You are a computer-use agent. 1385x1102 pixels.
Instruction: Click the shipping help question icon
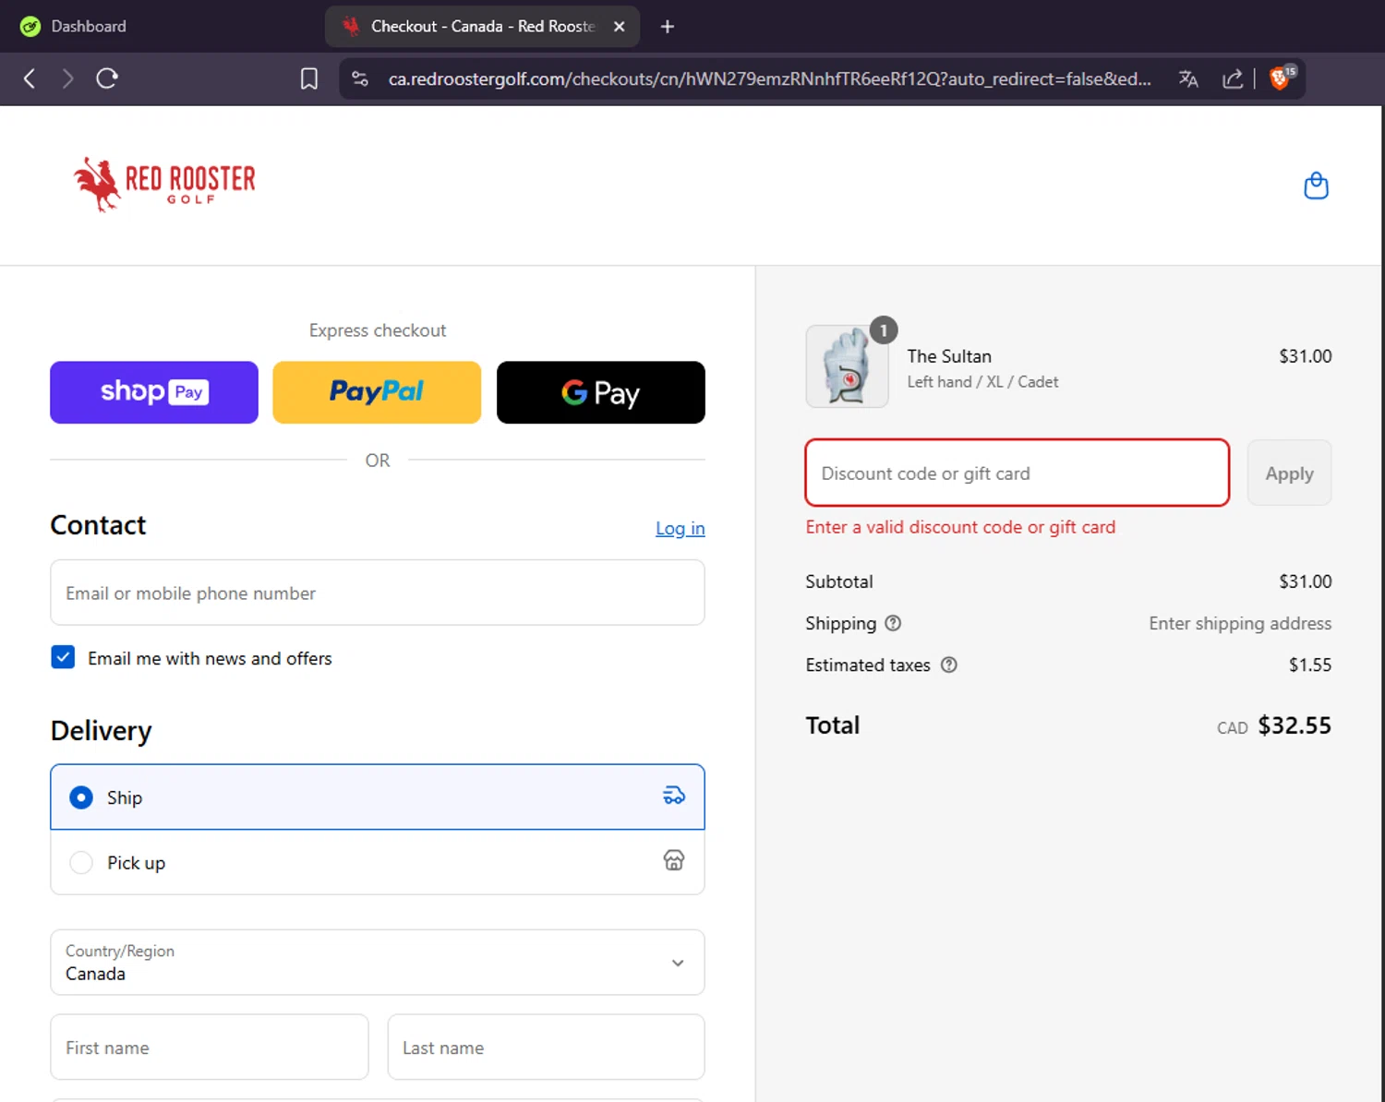point(893,623)
